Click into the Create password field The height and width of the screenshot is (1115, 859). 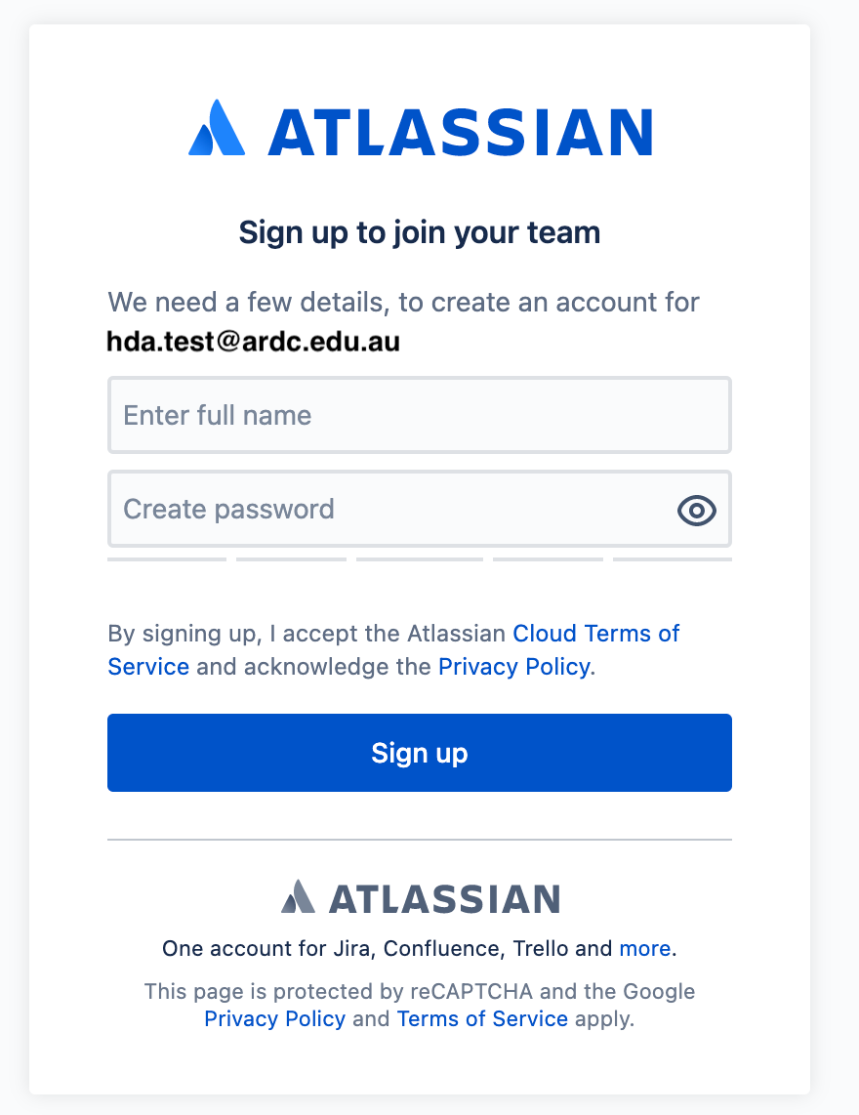[390, 510]
